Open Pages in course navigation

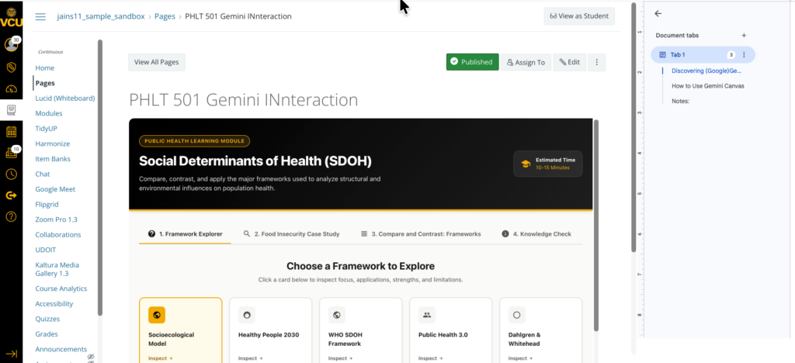pyautogui.click(x=45, y=83)
